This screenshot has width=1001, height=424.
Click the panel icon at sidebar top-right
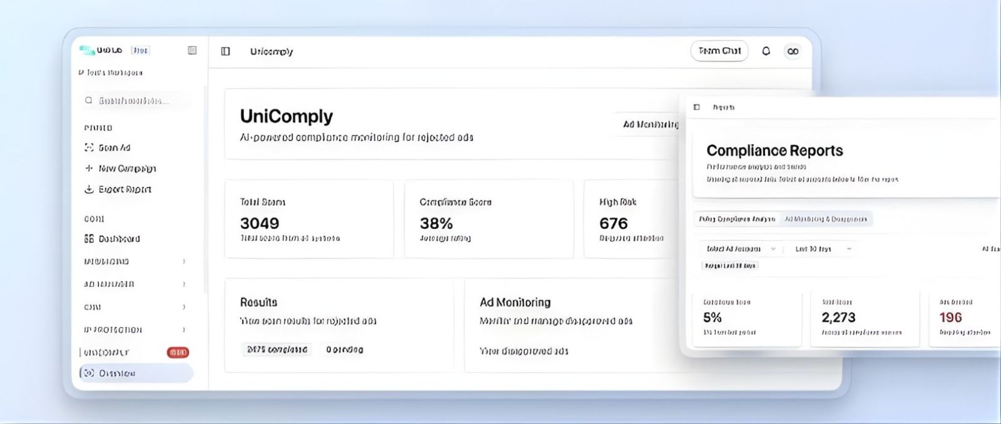pos(192,50)
